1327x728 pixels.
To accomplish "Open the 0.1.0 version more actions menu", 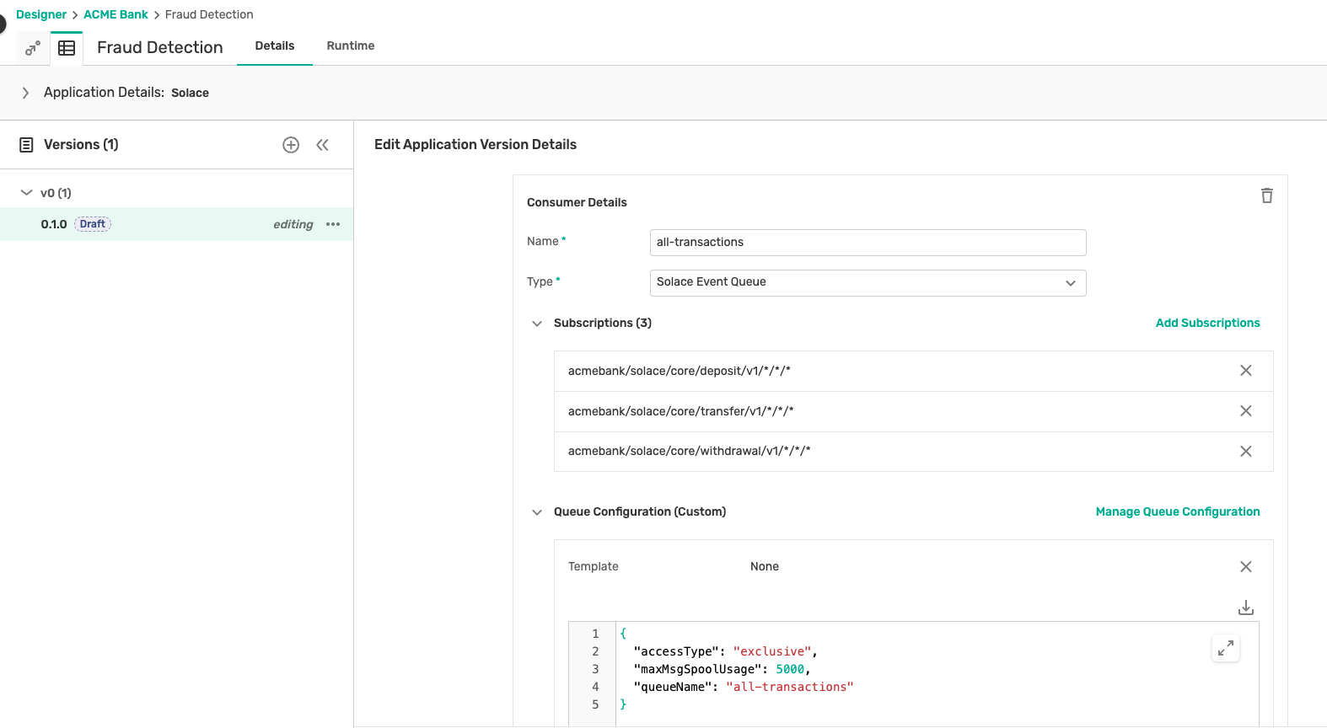I will click(333, 224).
